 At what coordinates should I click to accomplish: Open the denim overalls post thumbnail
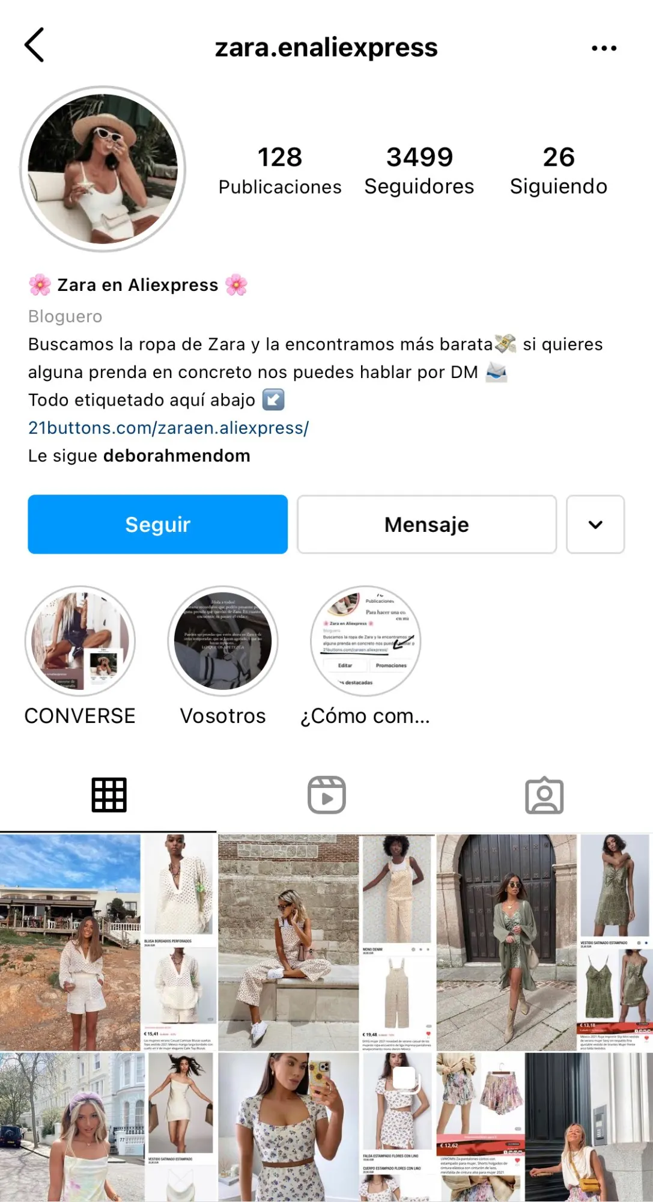coord(326,942)
